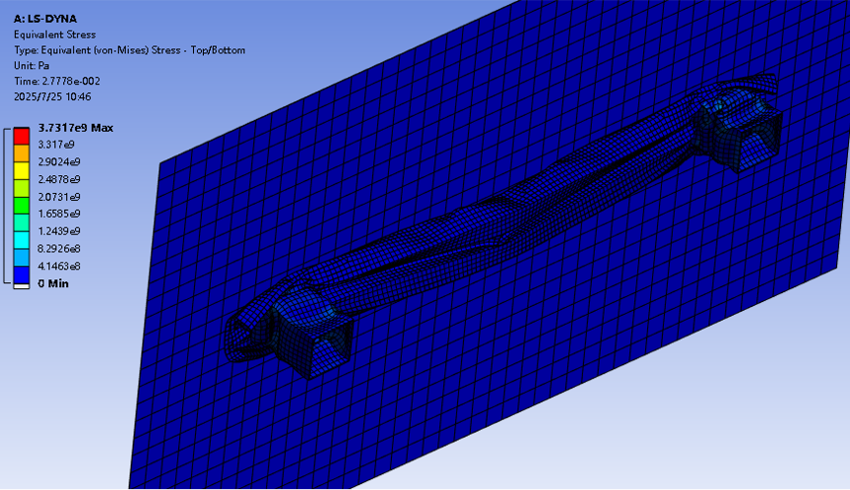Select the 4.1463e8 legend value
850x490 pixels.
(x=59, y=266)
